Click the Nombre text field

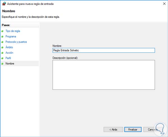pos(104,50)
